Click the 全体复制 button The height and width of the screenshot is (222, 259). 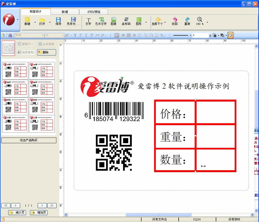46,44
